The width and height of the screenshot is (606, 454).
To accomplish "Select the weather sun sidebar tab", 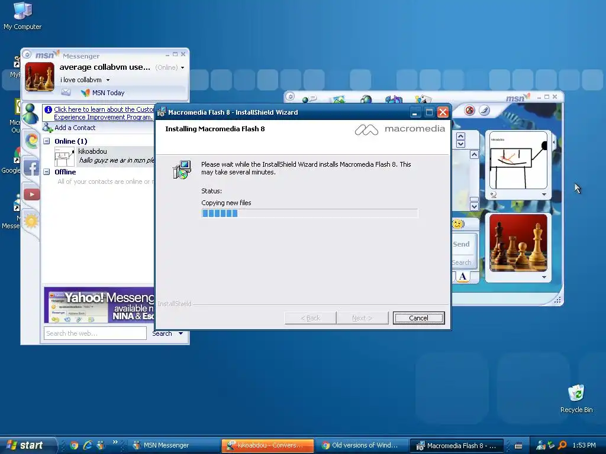I will coord(31,221).
